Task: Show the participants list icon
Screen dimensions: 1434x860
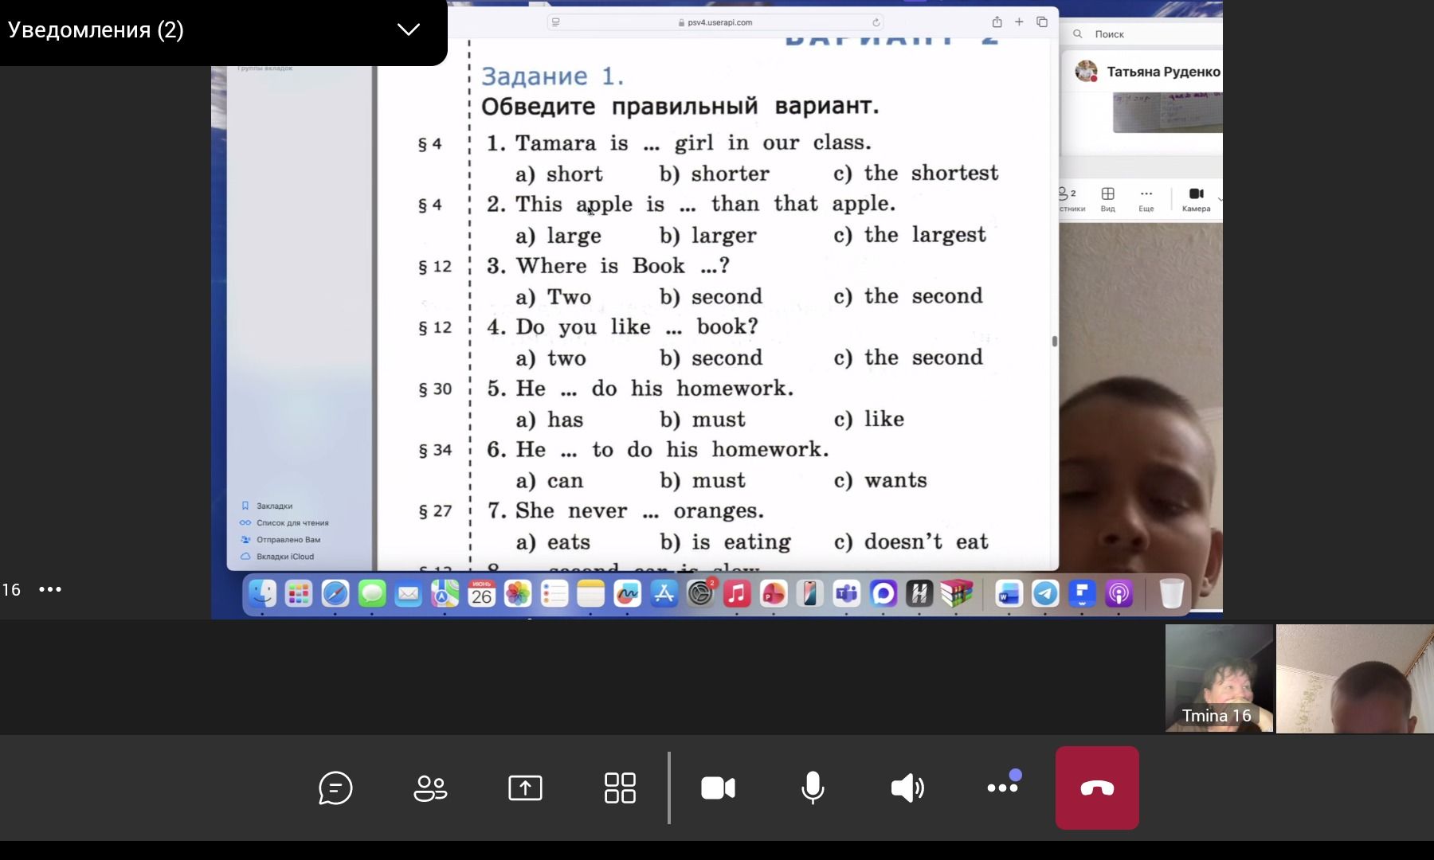Action: click(x=430, y=788)
